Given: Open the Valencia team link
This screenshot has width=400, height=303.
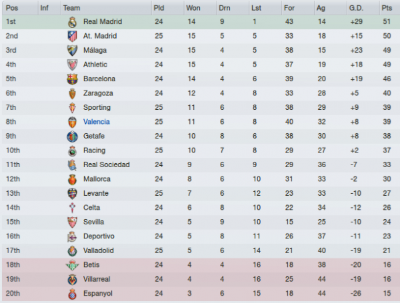Looking at the screenshot, I should pyautogui.click(x=97, y=122).
